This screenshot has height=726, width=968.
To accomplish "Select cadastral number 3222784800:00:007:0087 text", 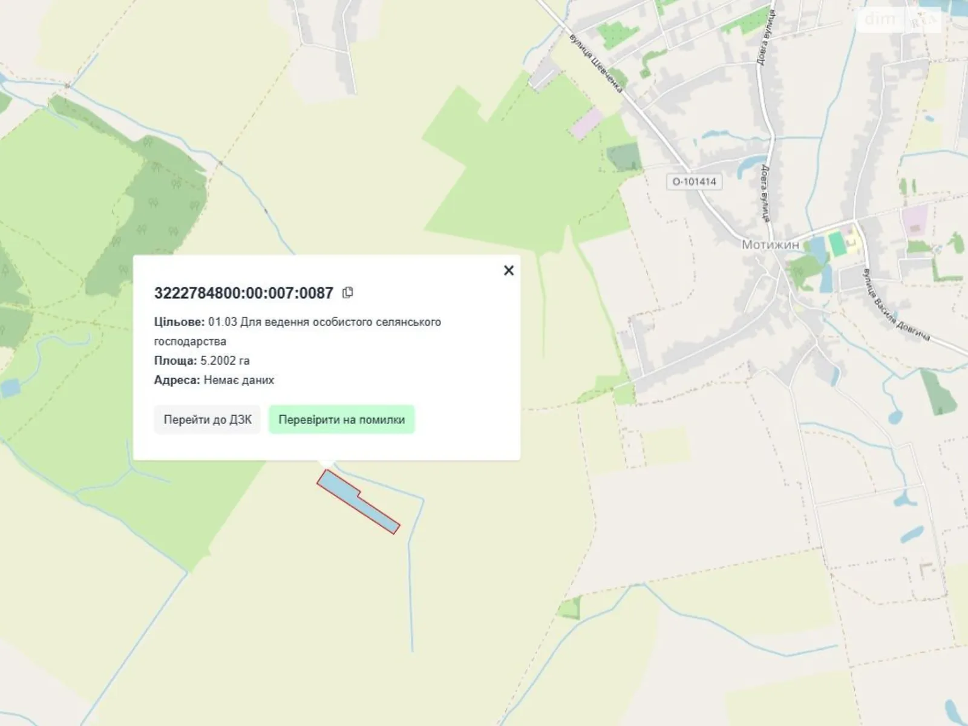I will pos(244,293).
